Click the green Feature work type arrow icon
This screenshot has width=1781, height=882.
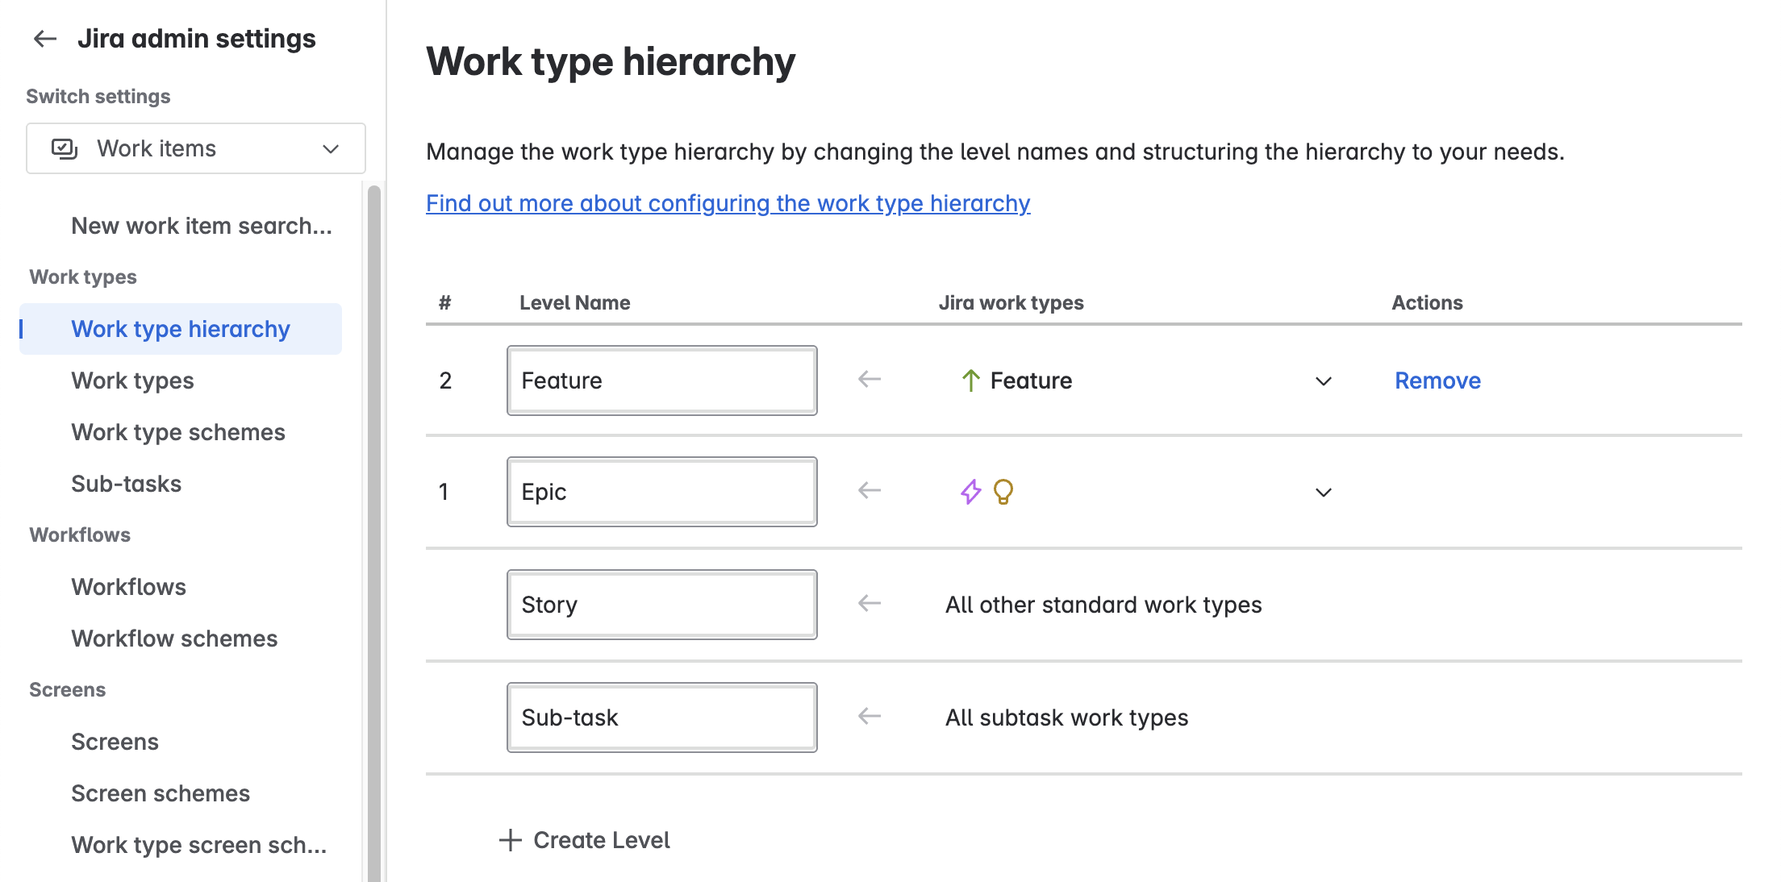[970, 381]
